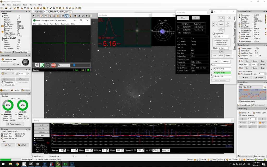Click the PHD2 crosshair guide icon
Image resolution: width=267 pixels, height=167 pixels.
[48, 65]
